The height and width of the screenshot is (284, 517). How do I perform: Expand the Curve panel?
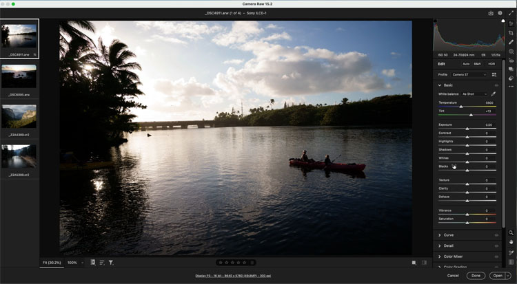440,235
